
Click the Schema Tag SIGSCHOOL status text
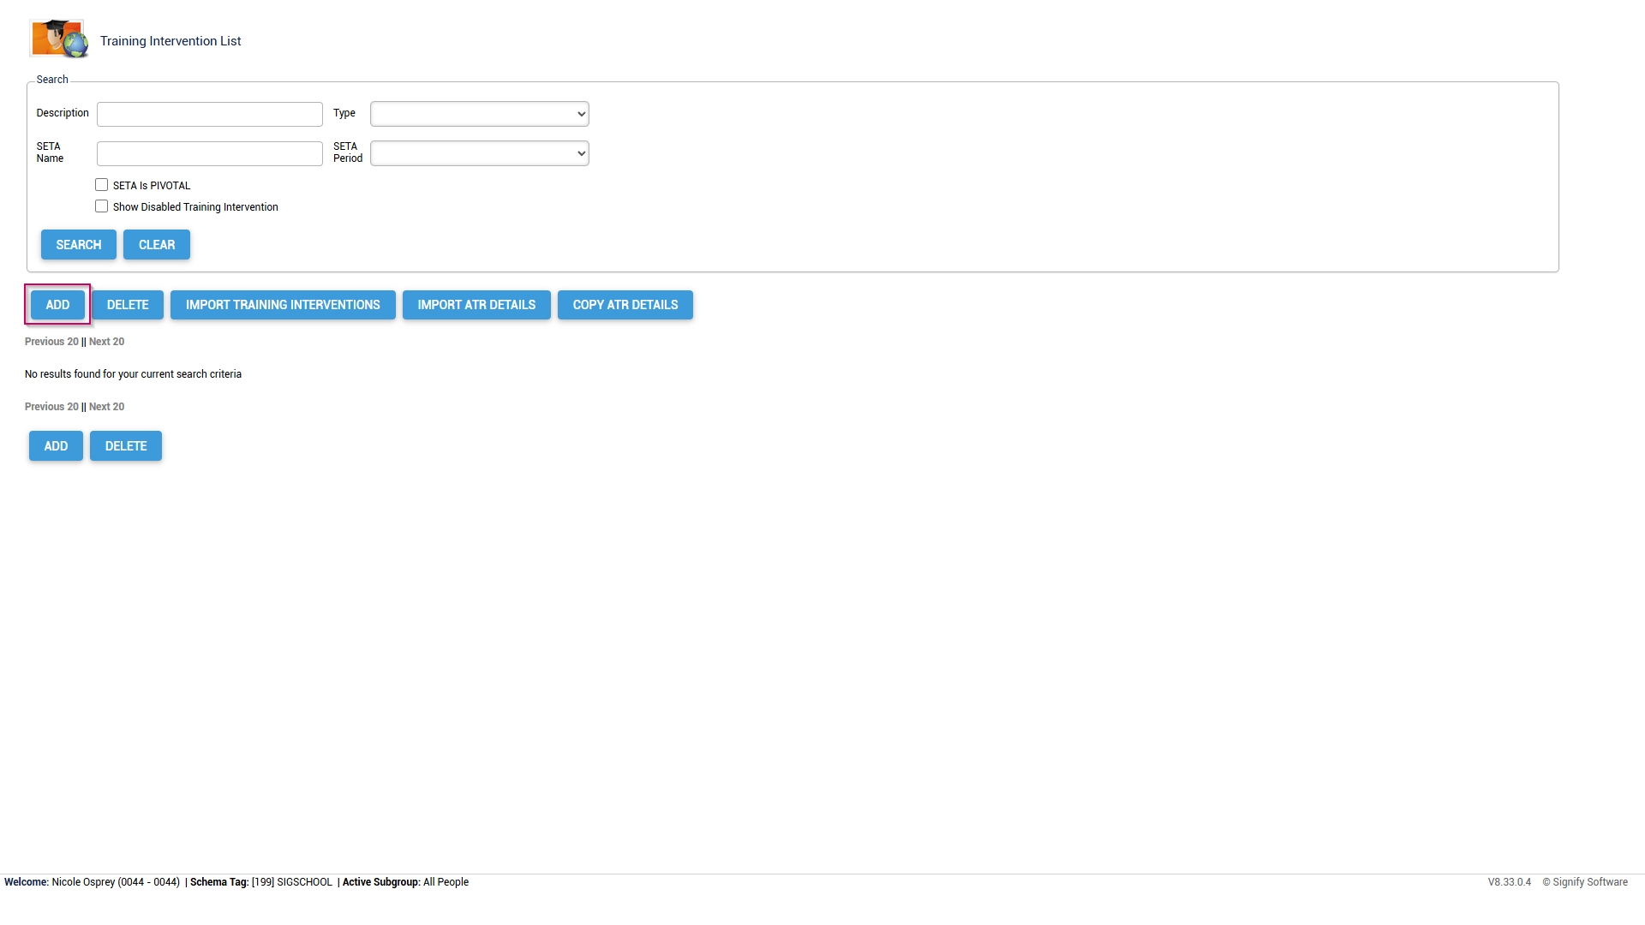point(261,882)
